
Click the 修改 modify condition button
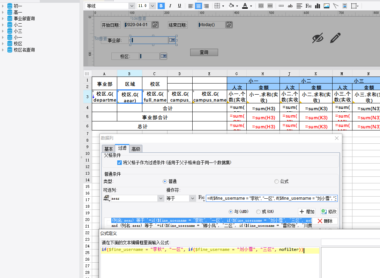329,212
